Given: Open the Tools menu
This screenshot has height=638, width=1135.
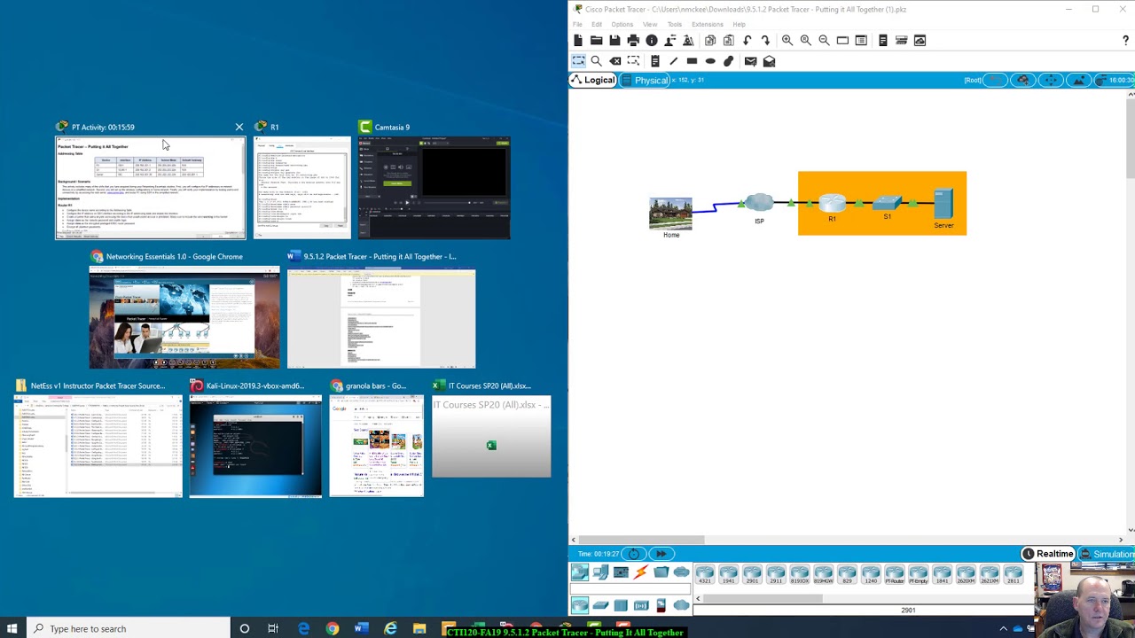Looking at the screenshot, I should point(675,24).
